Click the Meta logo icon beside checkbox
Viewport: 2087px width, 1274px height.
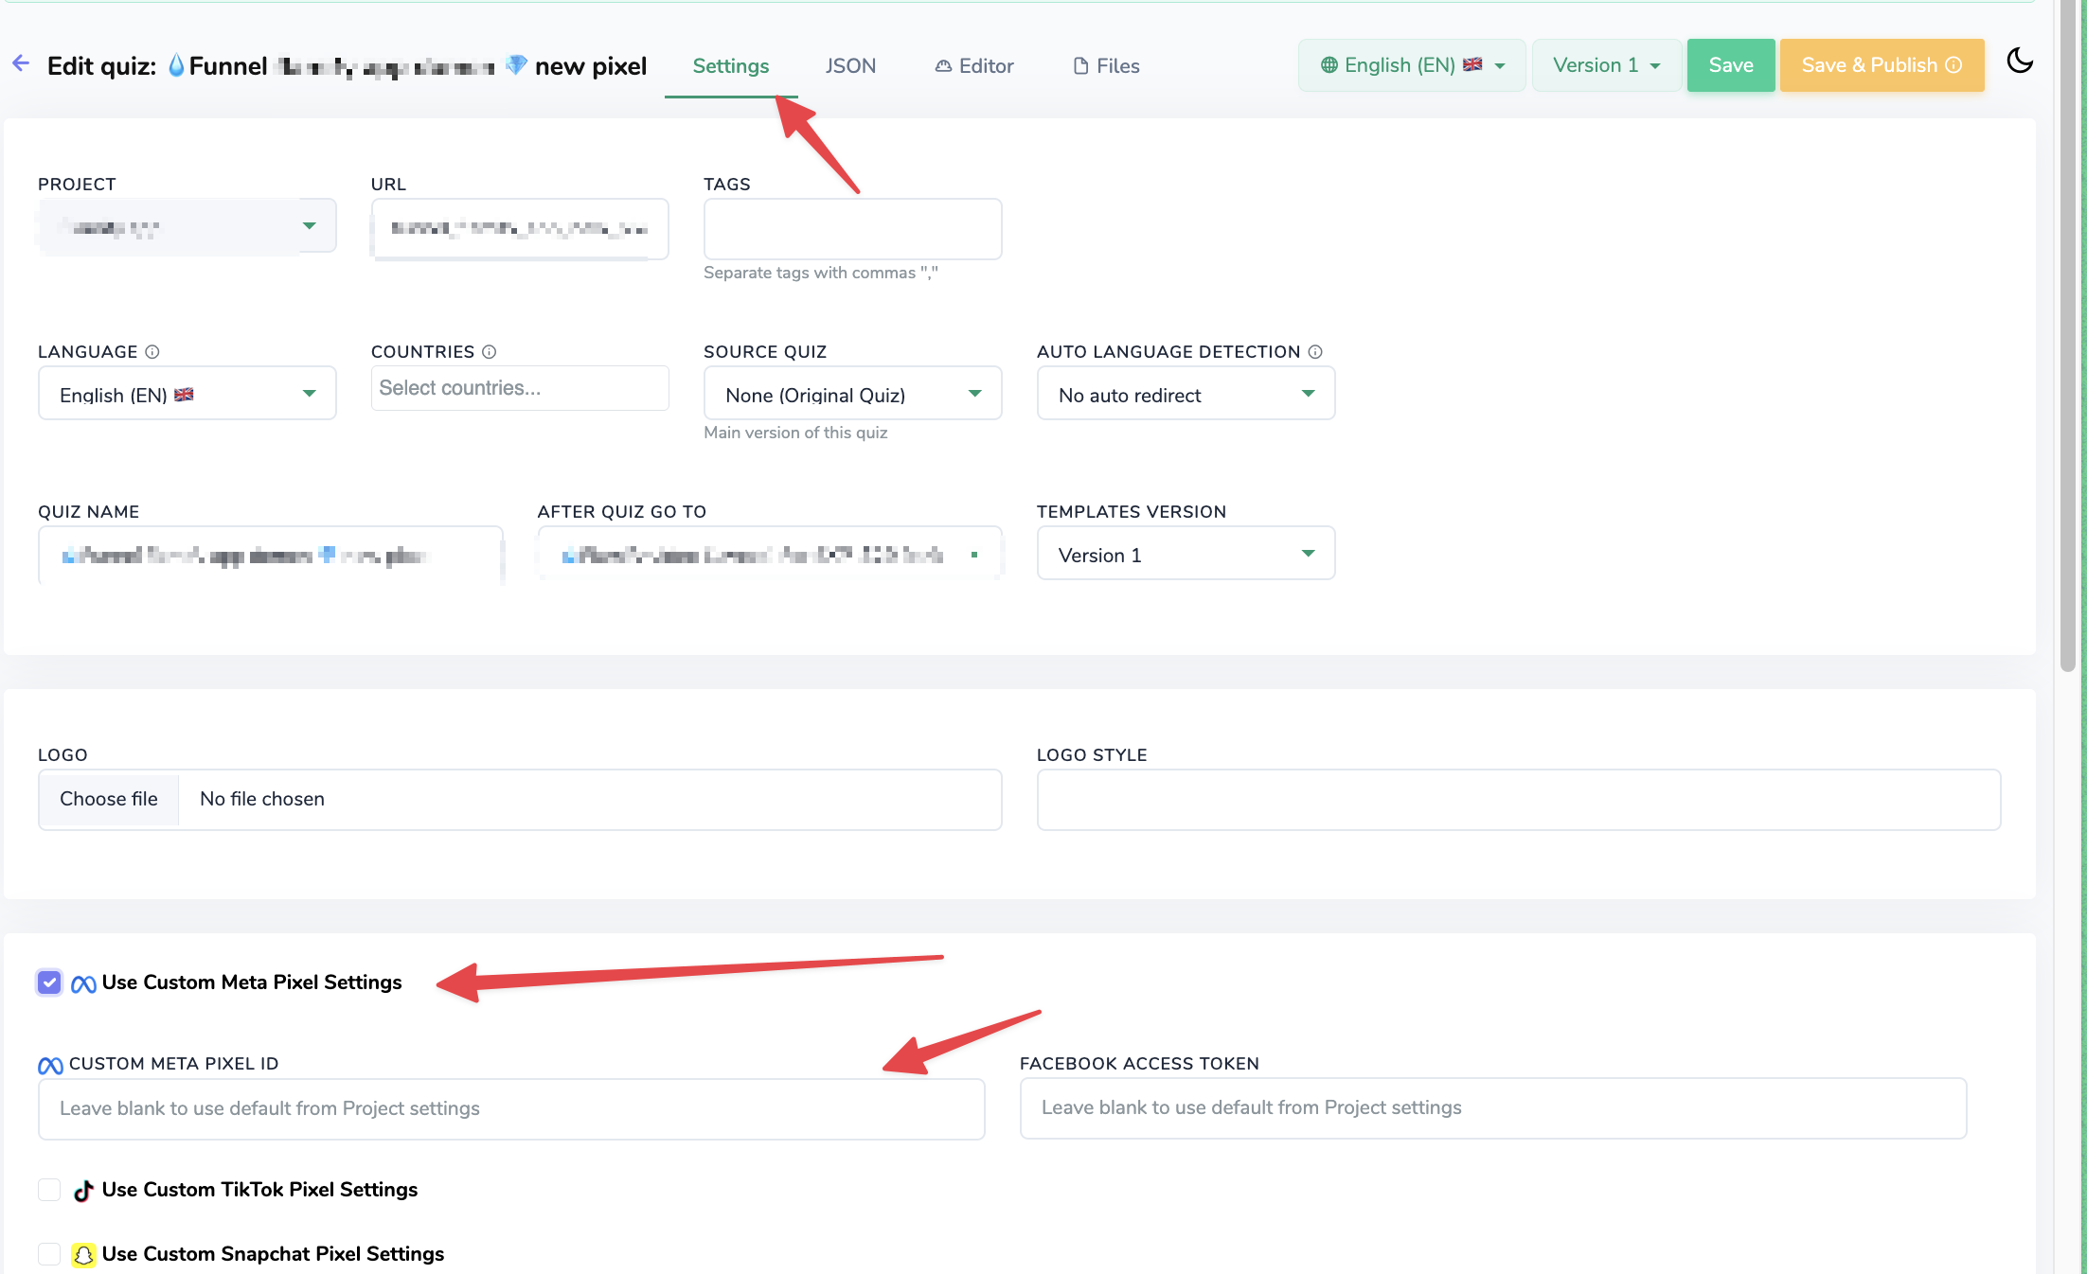83,984
